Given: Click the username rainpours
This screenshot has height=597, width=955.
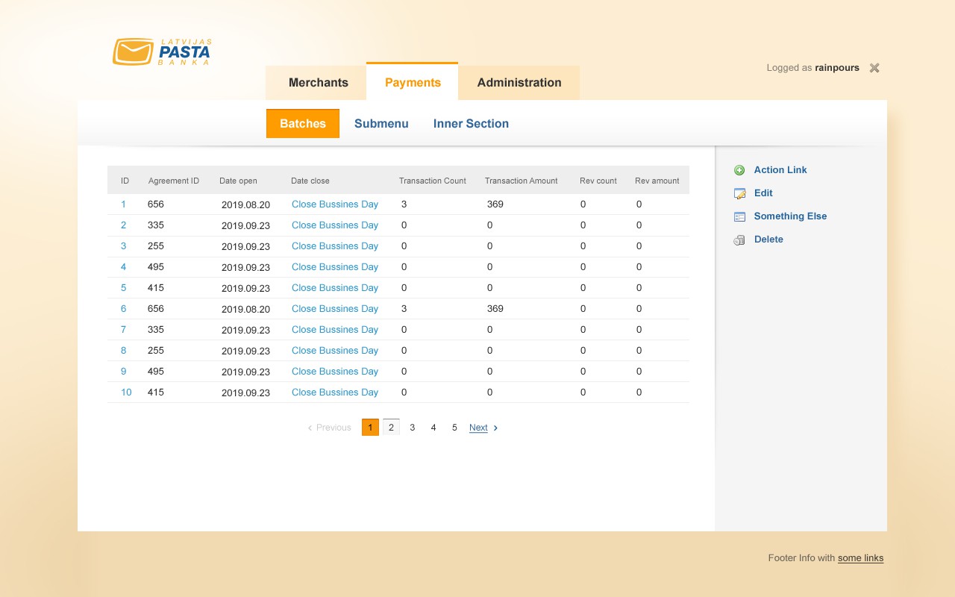Looking at the screenshot, I should coord(837,68).
